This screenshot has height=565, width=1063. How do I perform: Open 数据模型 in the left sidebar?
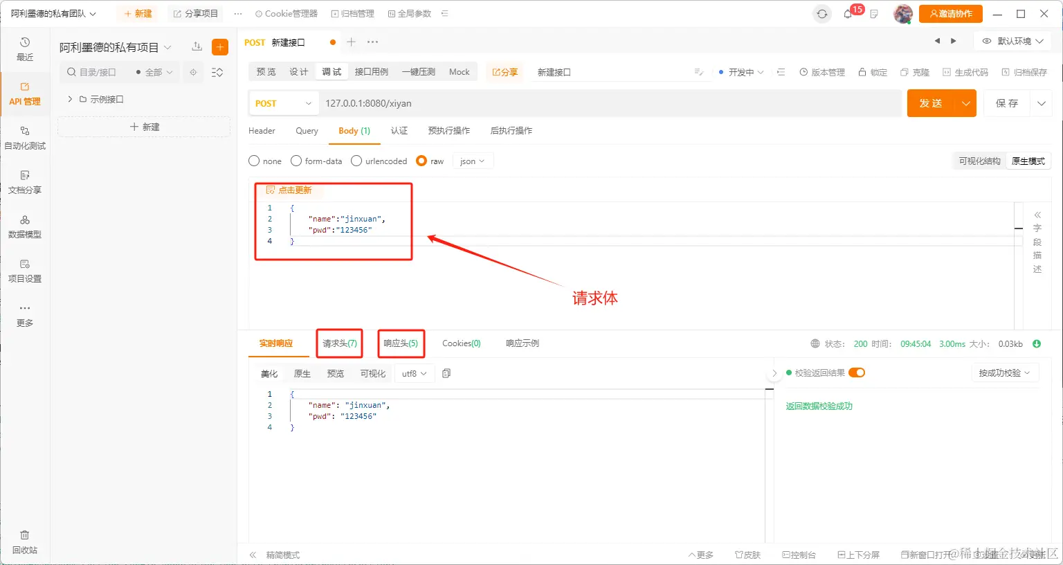point(25,226)
